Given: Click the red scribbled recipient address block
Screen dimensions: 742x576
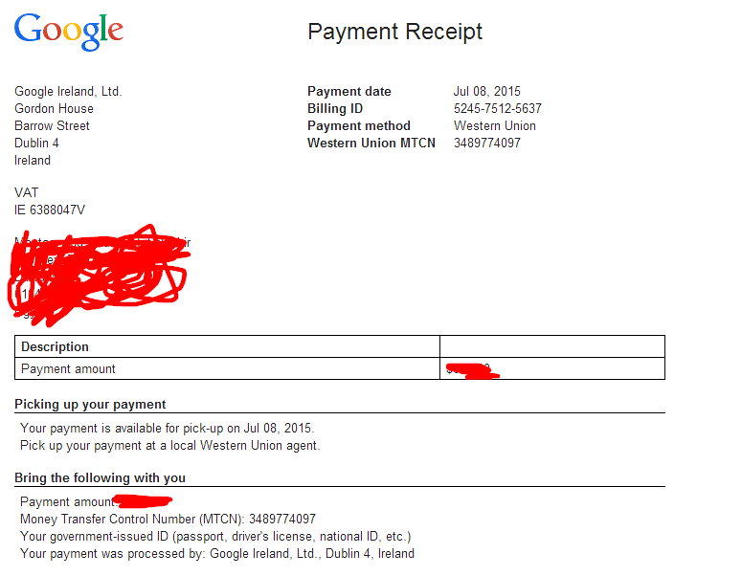Looking at the screenshot, I should click(99, 276).
